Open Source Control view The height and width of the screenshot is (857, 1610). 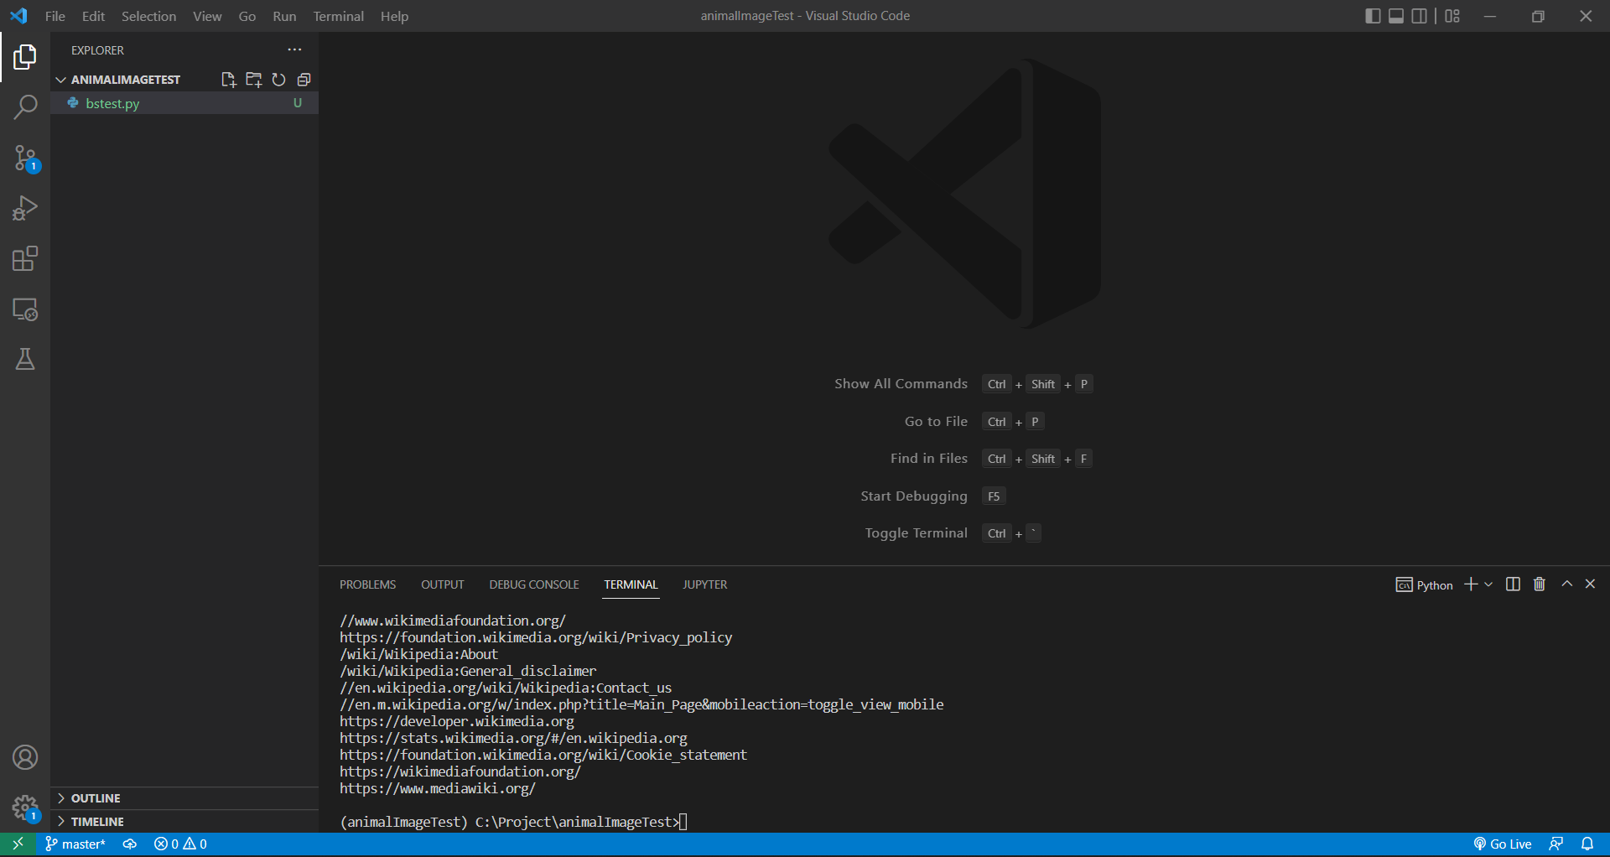(x=25, y=158)
